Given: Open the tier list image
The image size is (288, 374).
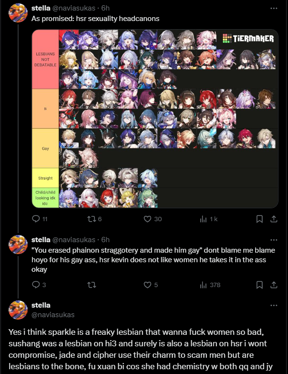Looking at the screenshot, I should (155, 118).
